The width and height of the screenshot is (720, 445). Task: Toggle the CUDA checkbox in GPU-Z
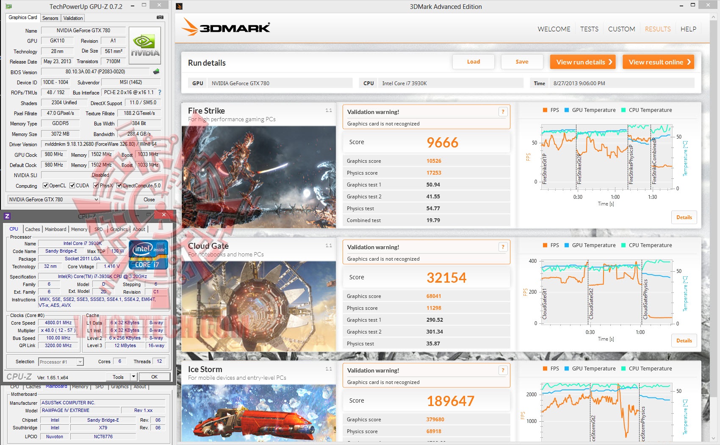tap(72, 186)
